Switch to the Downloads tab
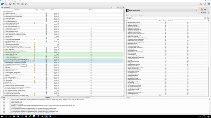Screen dimensions: 211x118 (x=141, y=16)
